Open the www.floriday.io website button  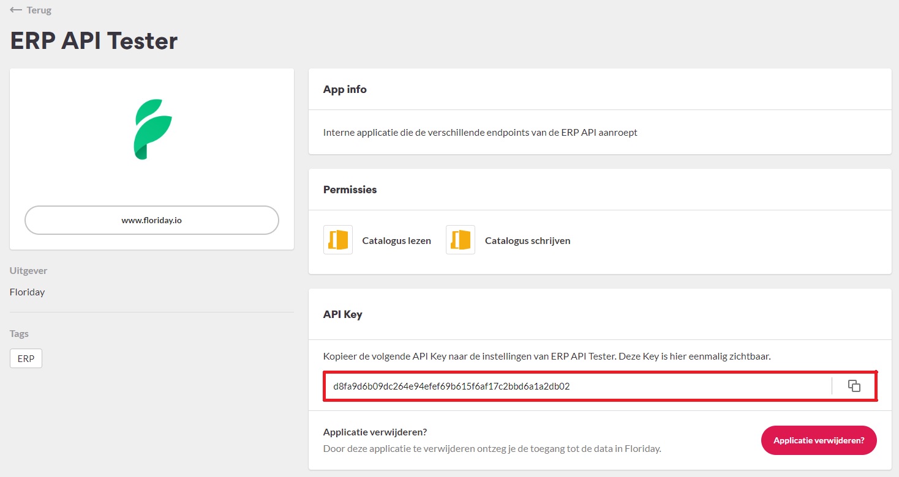(x=152, y=220)
